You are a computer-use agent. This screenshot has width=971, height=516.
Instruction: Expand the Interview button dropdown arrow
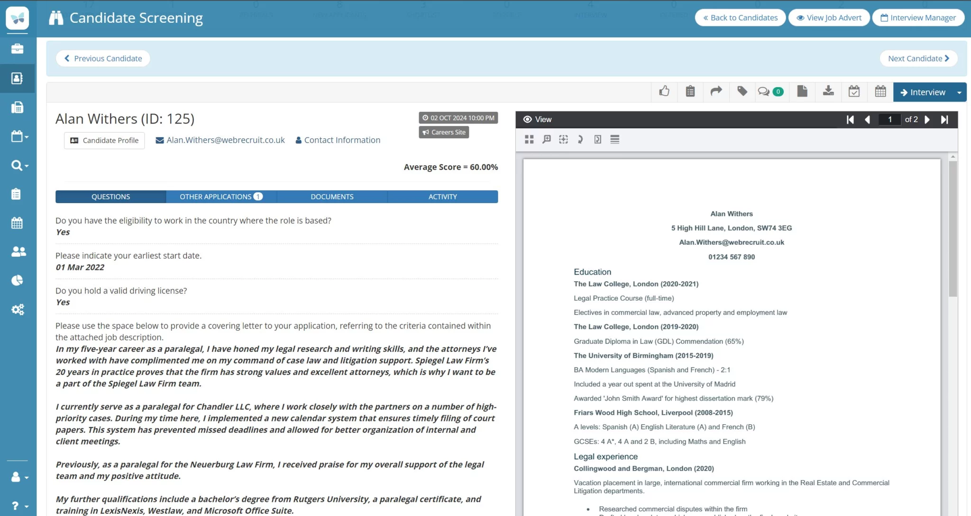tap(959, 92)
